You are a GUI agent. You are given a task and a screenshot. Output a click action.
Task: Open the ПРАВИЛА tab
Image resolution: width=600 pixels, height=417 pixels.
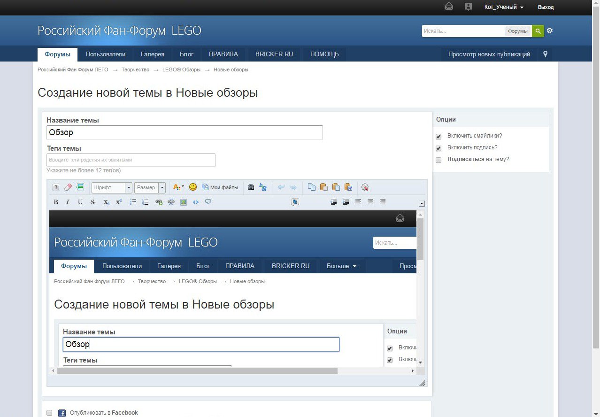pyautogui.click(x=223, y=54)
